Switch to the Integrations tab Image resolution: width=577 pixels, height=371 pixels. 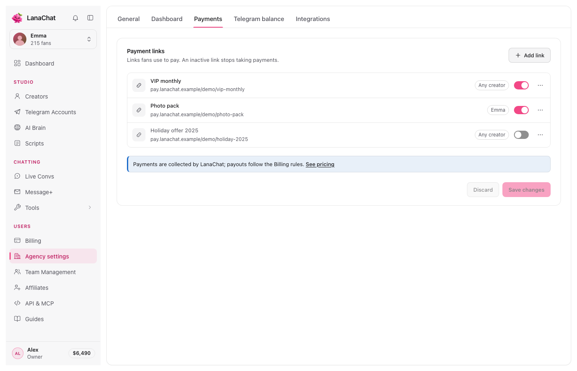click(x=313, y=19)
